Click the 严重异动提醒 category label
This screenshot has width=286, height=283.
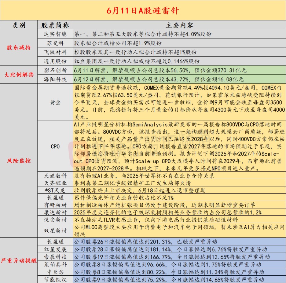(19, 260)
